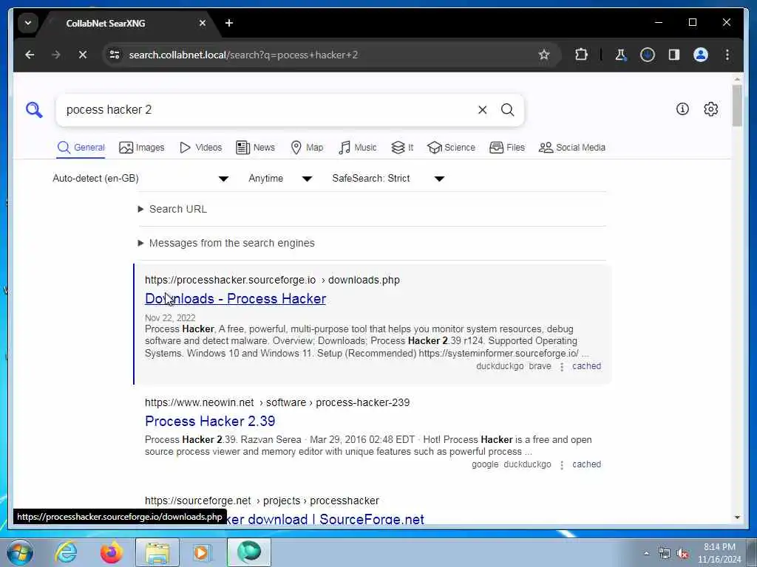Open Windows Media Player taskbar icon

(x=202, y=552)
